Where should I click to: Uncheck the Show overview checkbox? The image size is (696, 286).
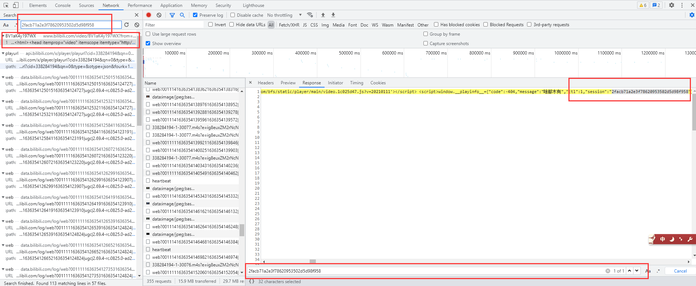(x=148, y=43)
